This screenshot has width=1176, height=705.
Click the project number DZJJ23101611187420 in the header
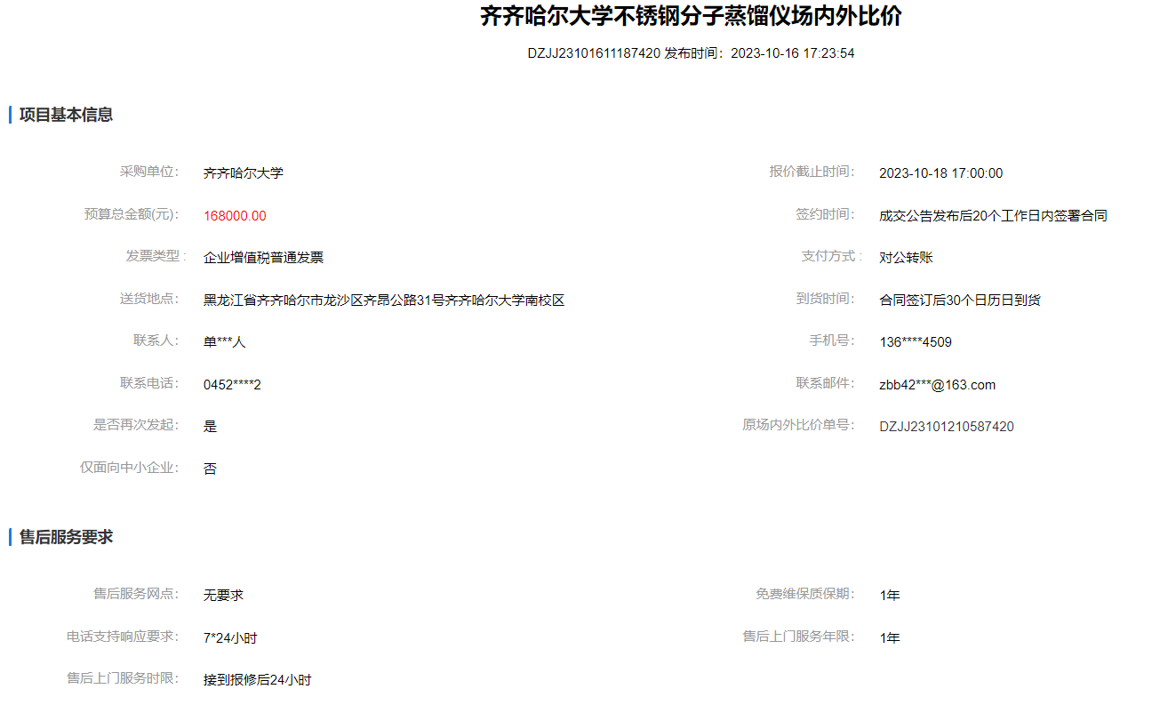click(x=593, y=53)
